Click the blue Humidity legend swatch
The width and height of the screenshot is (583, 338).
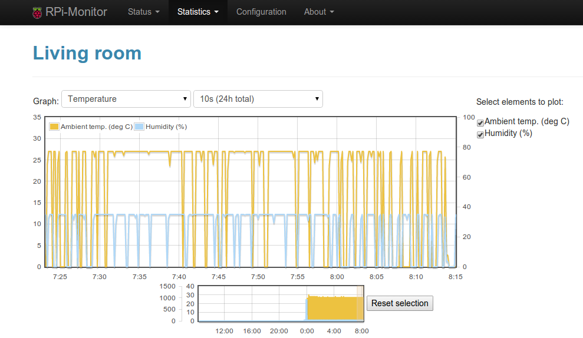pyautogui.click(x=139, y=127)
